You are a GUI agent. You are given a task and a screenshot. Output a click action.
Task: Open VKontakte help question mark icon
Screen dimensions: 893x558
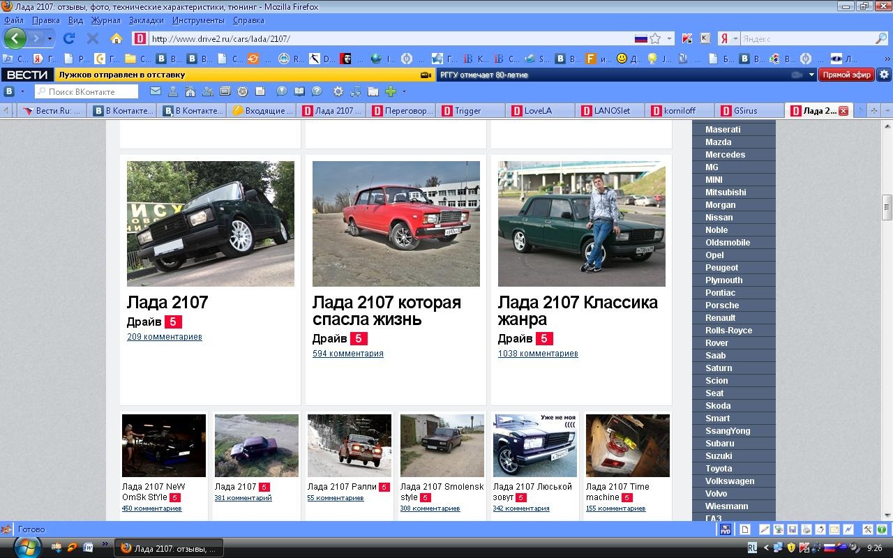click(x=317, y=91)
